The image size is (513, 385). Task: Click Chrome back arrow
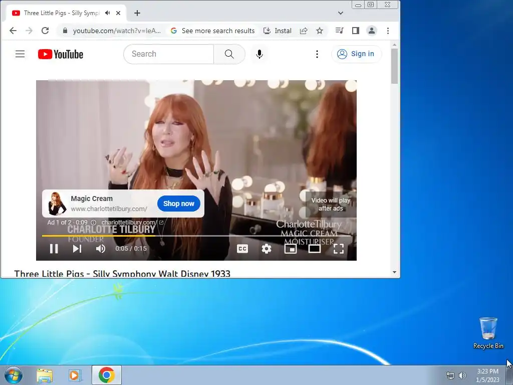13,31
